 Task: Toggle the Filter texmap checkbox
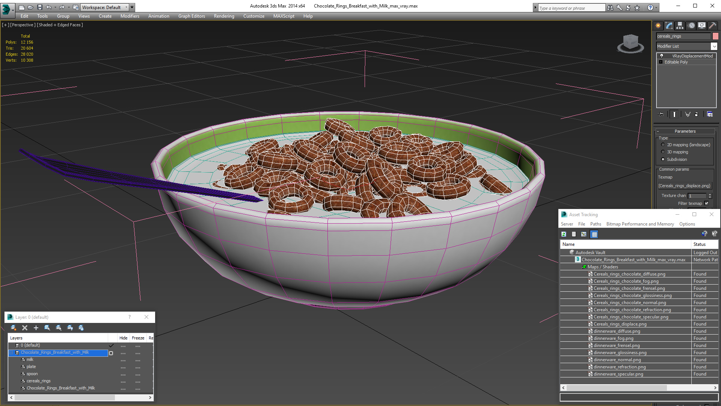click(x=706, y=203)
